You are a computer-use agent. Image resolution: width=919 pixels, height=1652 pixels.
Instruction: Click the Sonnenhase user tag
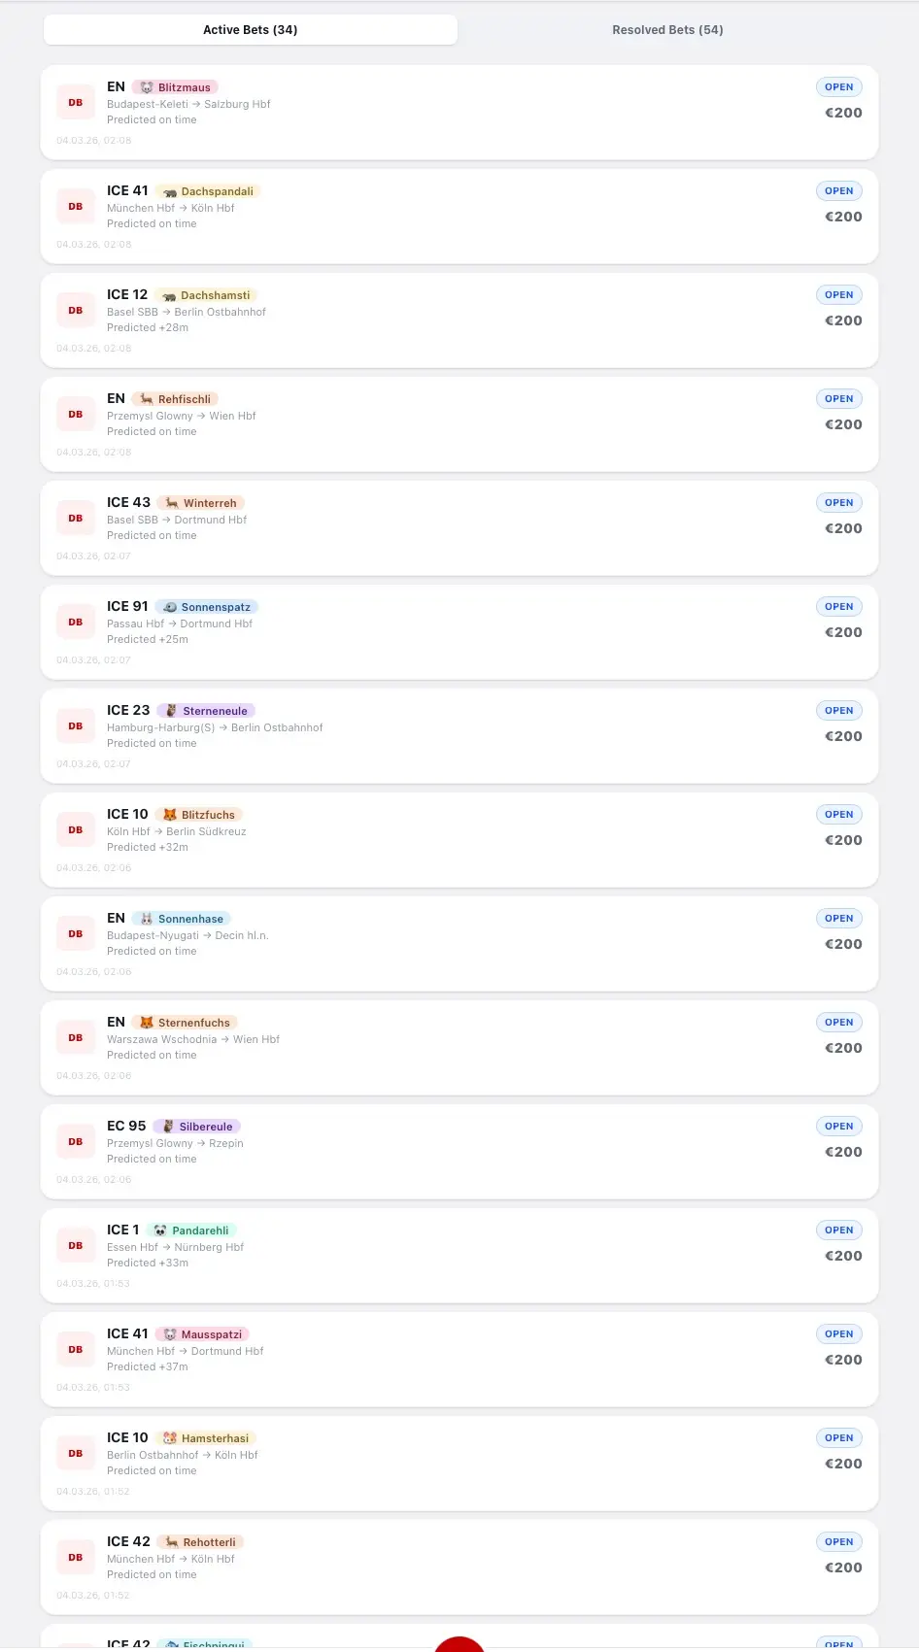click(182, 919)
